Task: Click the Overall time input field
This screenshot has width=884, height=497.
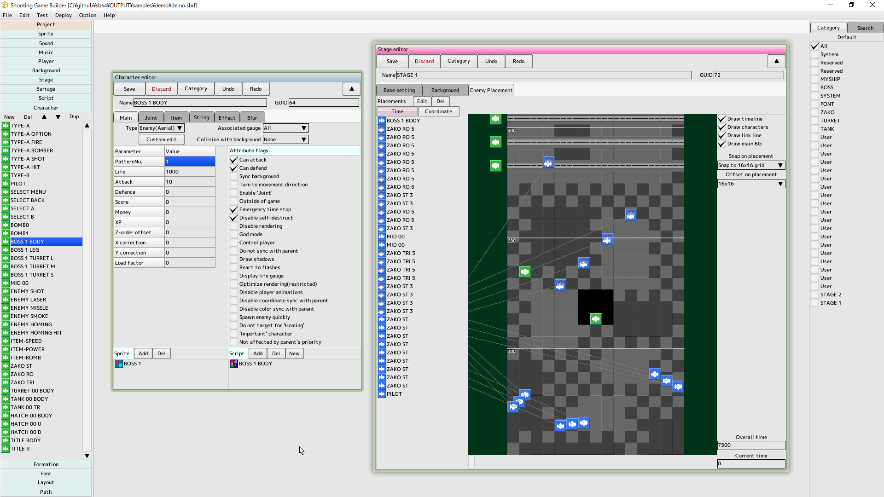Action: (x=751, y=445)
